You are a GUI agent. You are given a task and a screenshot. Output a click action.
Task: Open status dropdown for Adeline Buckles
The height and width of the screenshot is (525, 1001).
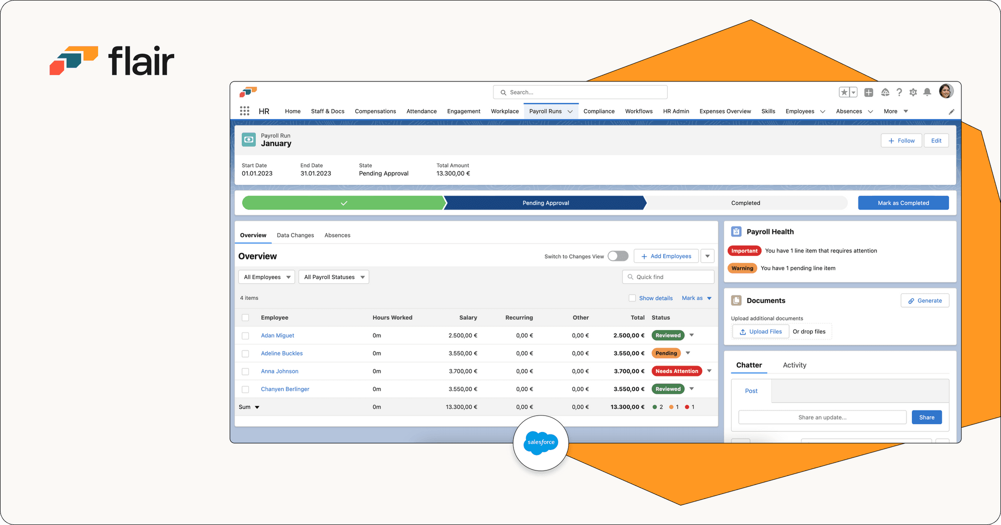[688, 353]
